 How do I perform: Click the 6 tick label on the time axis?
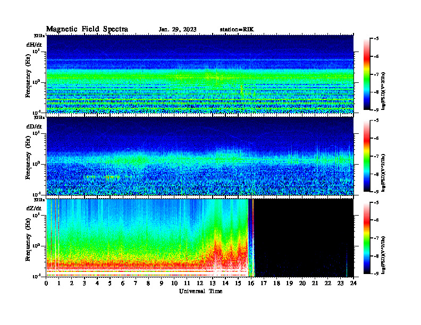tap(123, 284)
